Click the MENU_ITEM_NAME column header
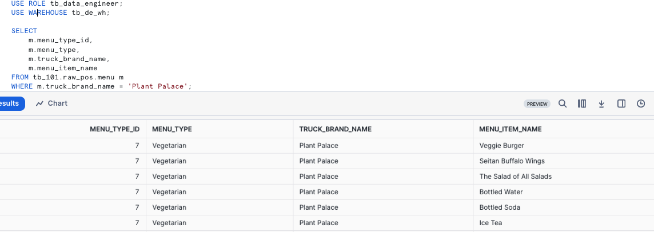The image size is (654, 232). click(511, 129)
